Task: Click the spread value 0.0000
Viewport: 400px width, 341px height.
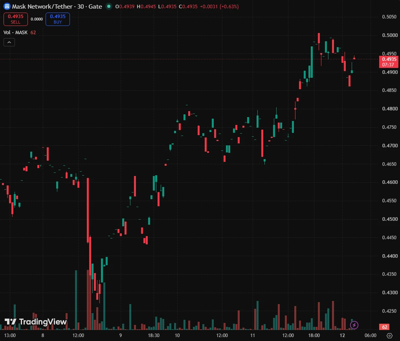Action: click(x=37, y=19)
